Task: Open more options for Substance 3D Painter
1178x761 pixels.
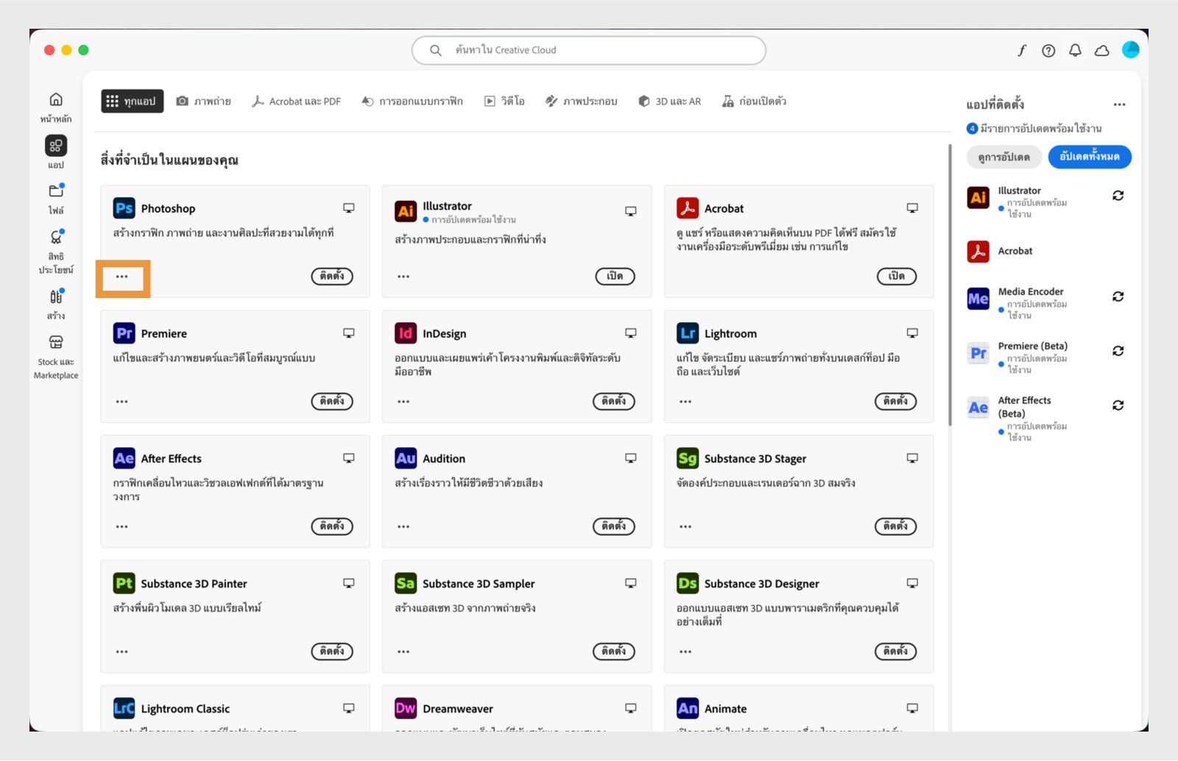Action: (122, 652)
